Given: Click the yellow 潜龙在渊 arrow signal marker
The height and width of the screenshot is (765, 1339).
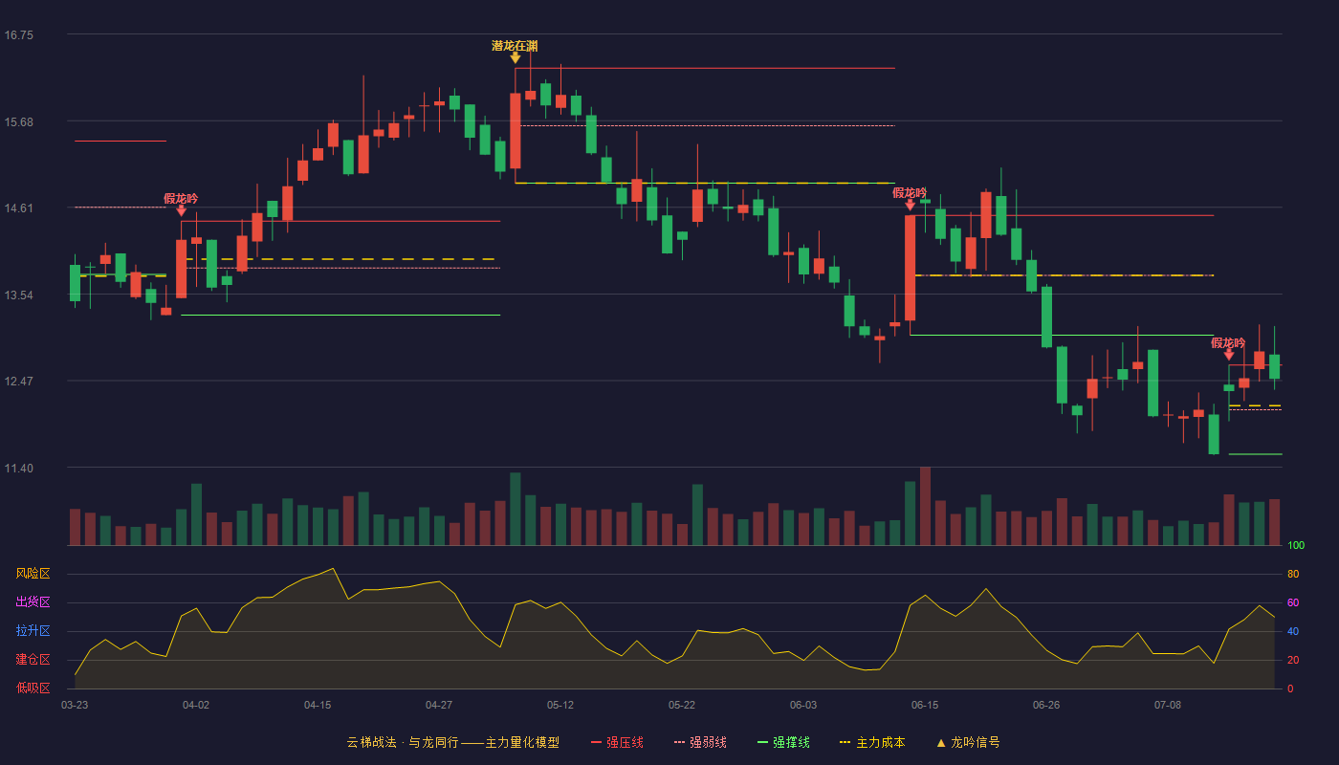Looking at the screenshot, I should (x=516, y=57).
